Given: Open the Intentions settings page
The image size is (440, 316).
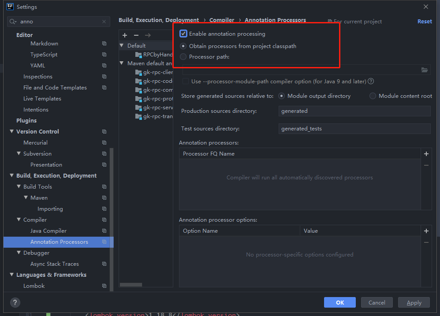Looking at the screenshot, I should [36, 110].
